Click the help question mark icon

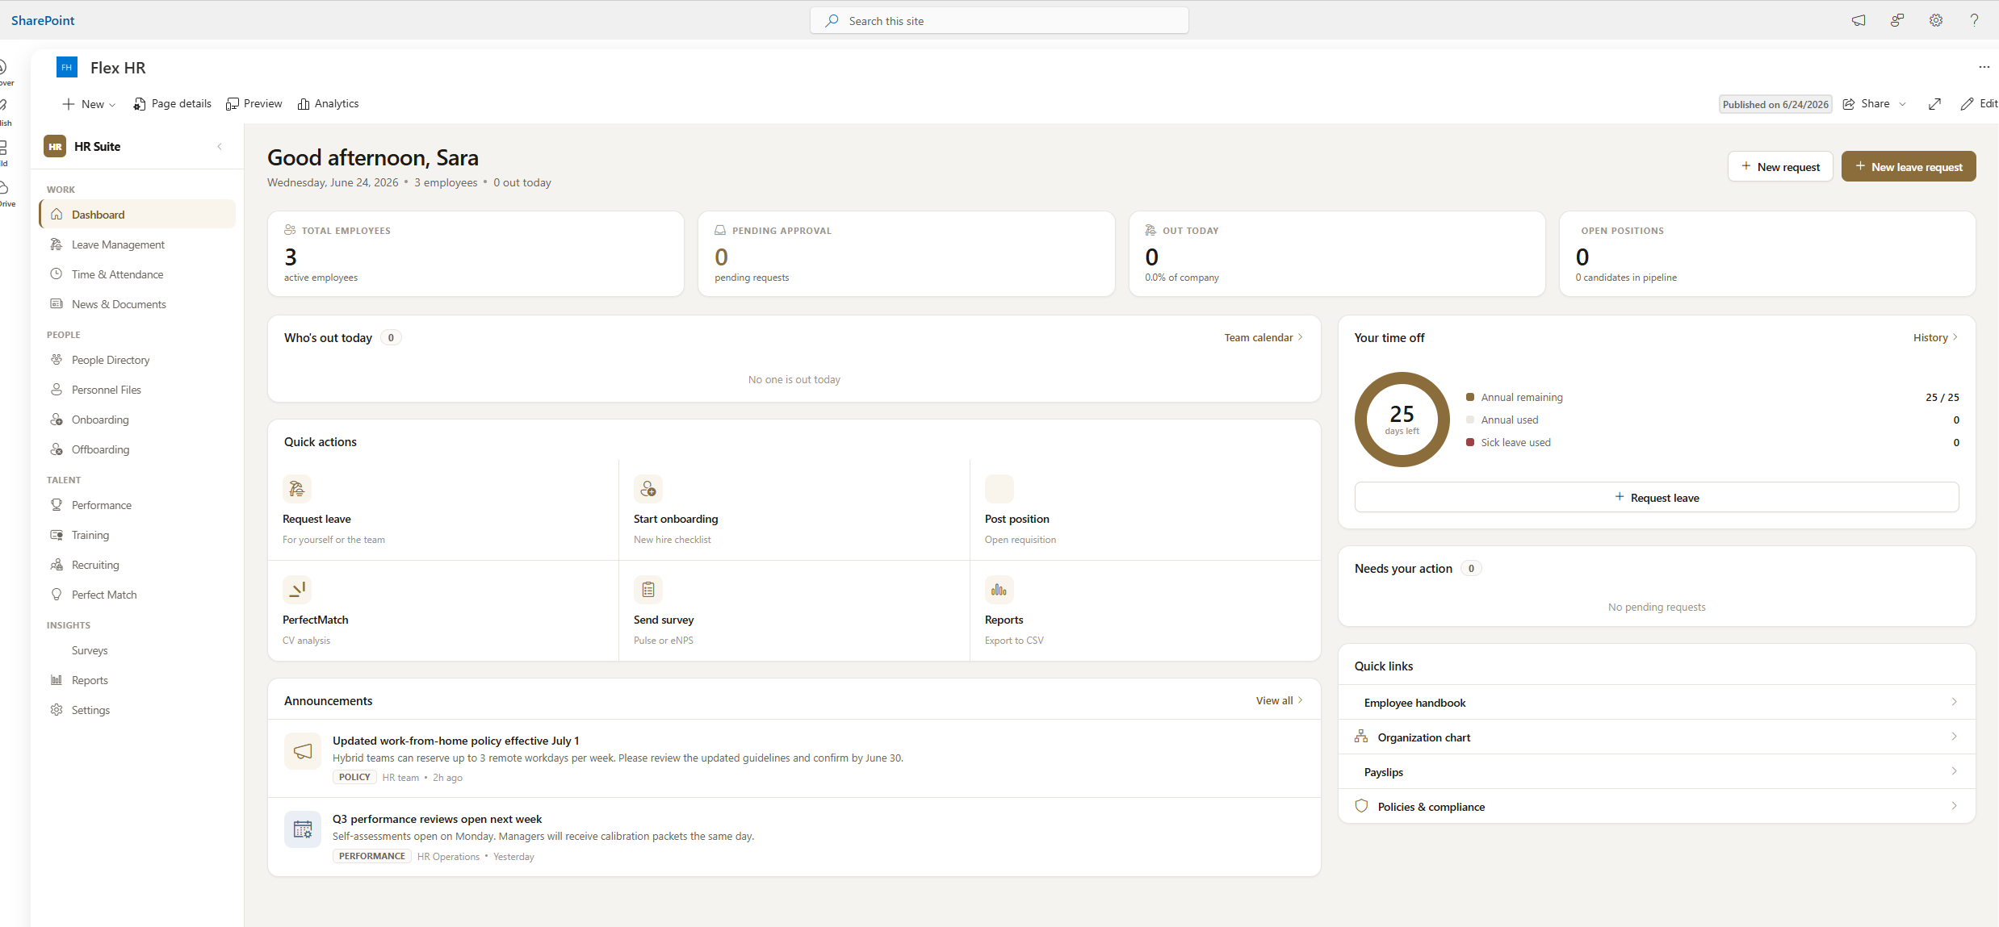click(x=1974, y=21)
